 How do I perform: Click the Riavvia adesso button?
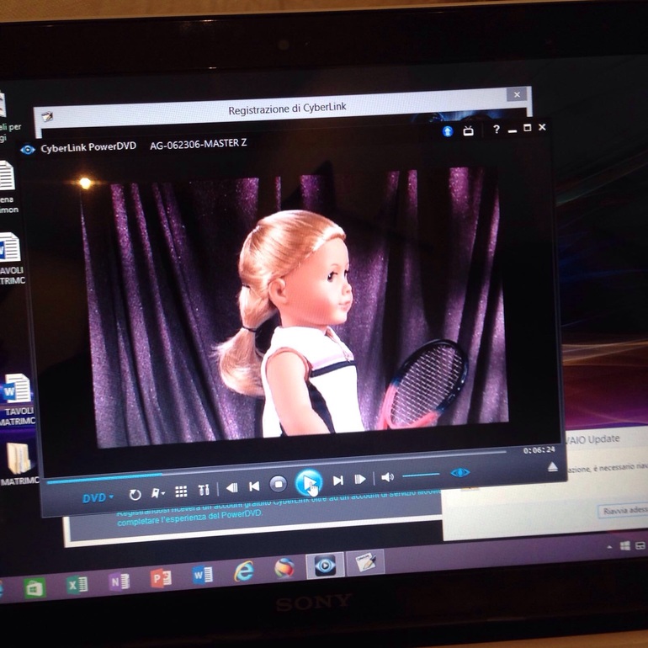624,511
